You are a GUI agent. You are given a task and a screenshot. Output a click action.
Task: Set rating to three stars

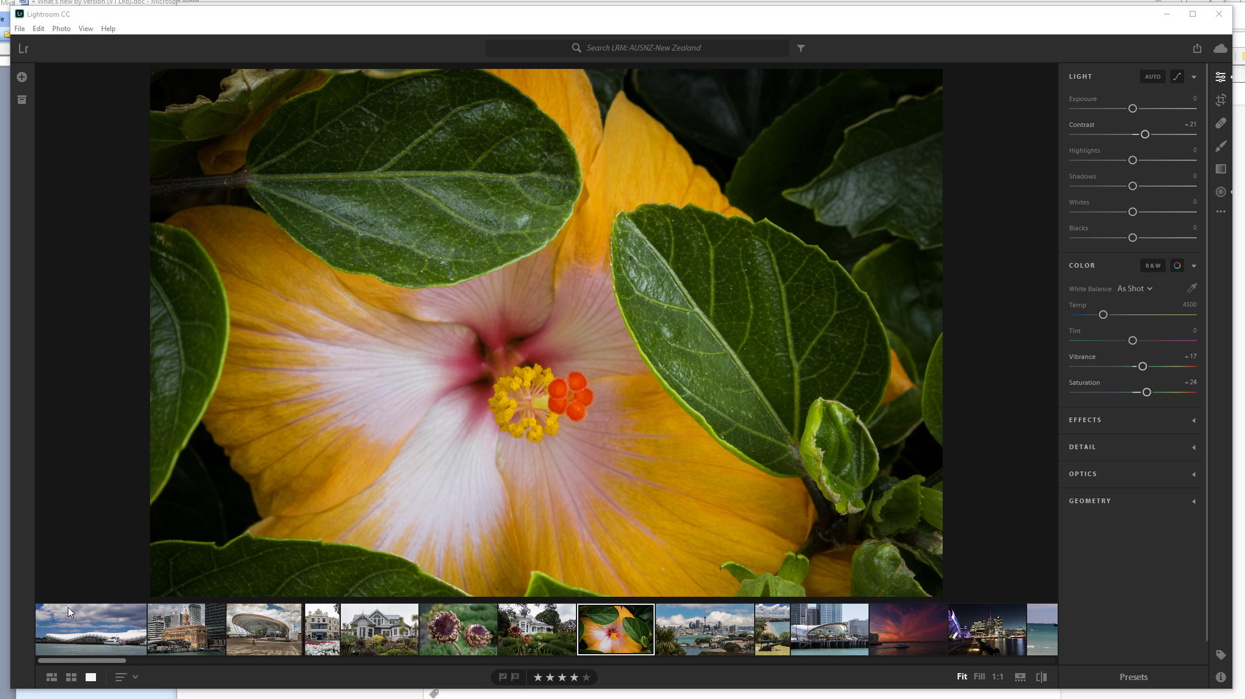tap(562, 678)
